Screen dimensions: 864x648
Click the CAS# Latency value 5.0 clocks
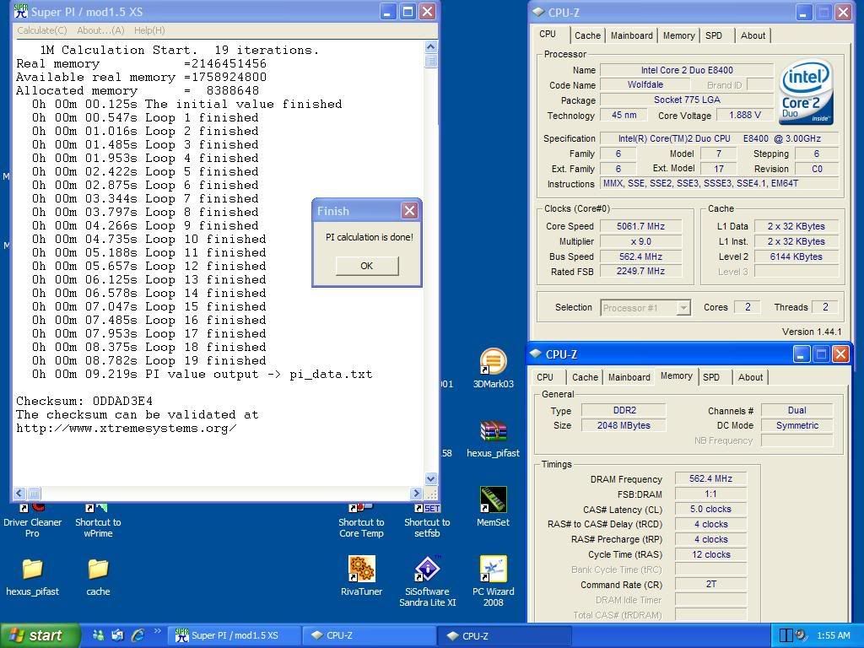pyautogui.click(x=710, y=509)
